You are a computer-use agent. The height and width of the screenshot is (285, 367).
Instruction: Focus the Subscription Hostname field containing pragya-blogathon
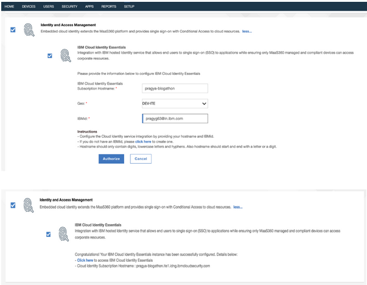click(175, 88)
